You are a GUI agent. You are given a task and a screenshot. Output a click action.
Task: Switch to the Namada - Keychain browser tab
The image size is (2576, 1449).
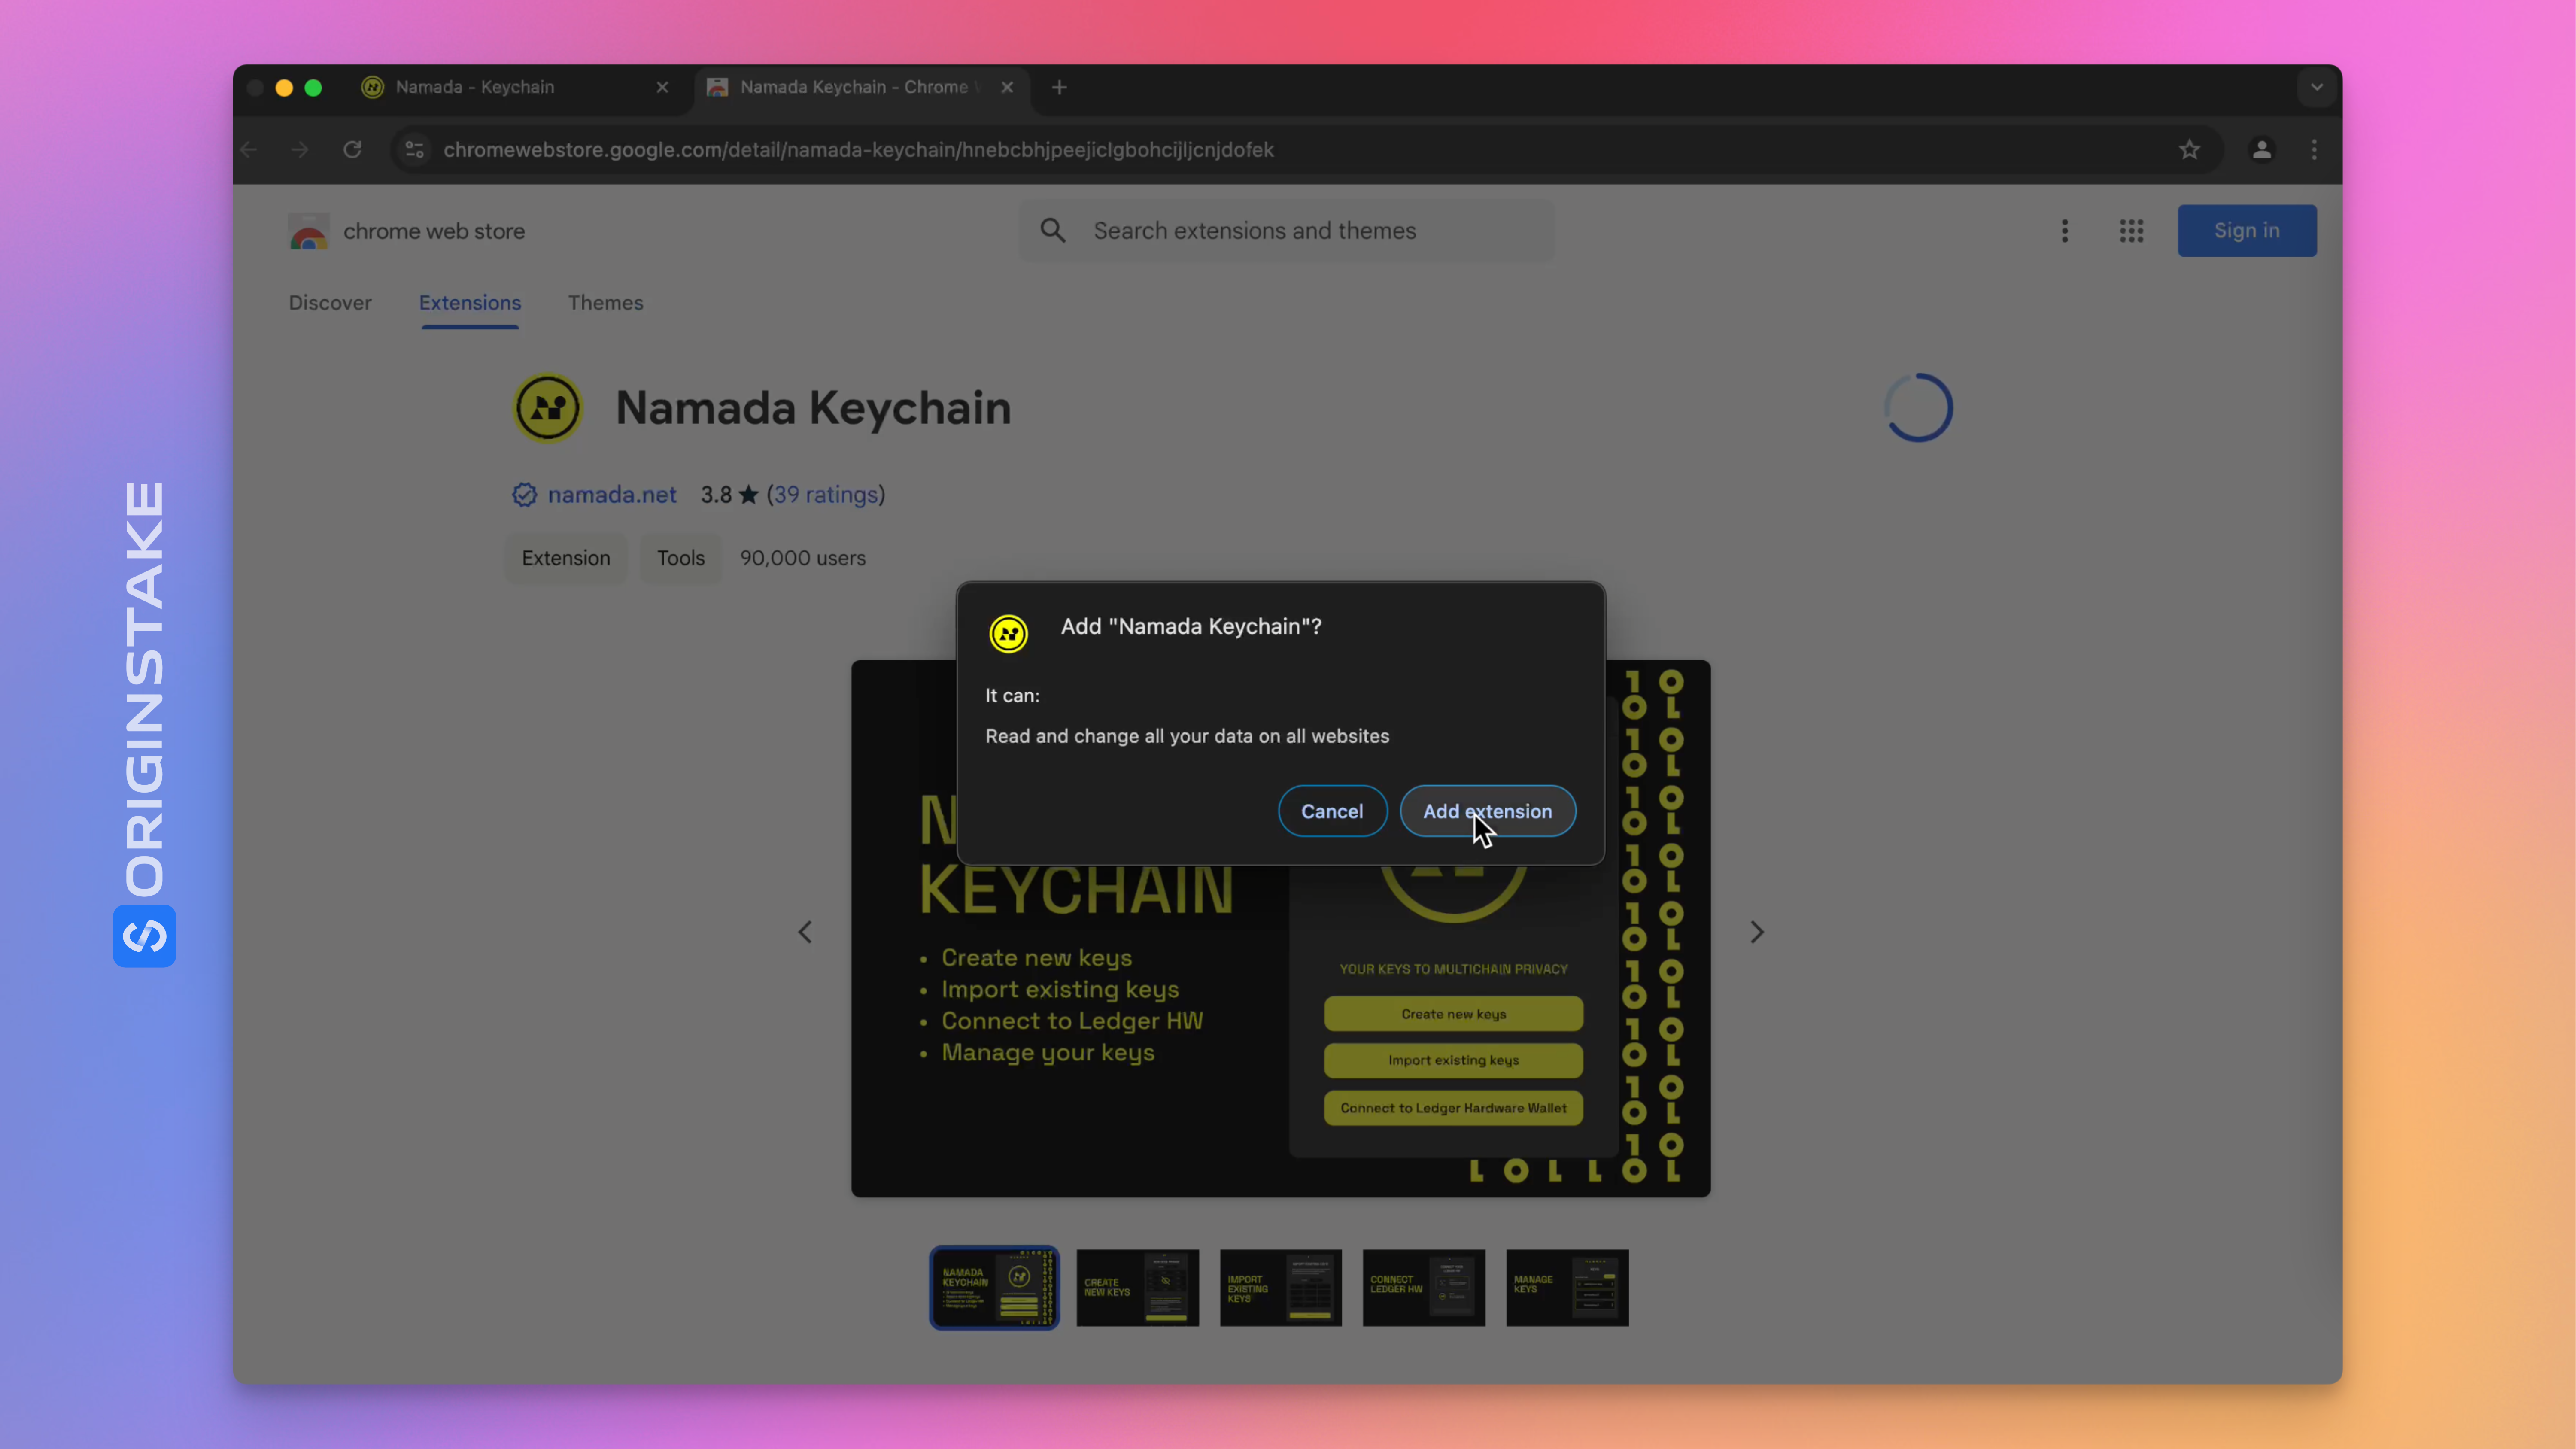pos(510,87)
